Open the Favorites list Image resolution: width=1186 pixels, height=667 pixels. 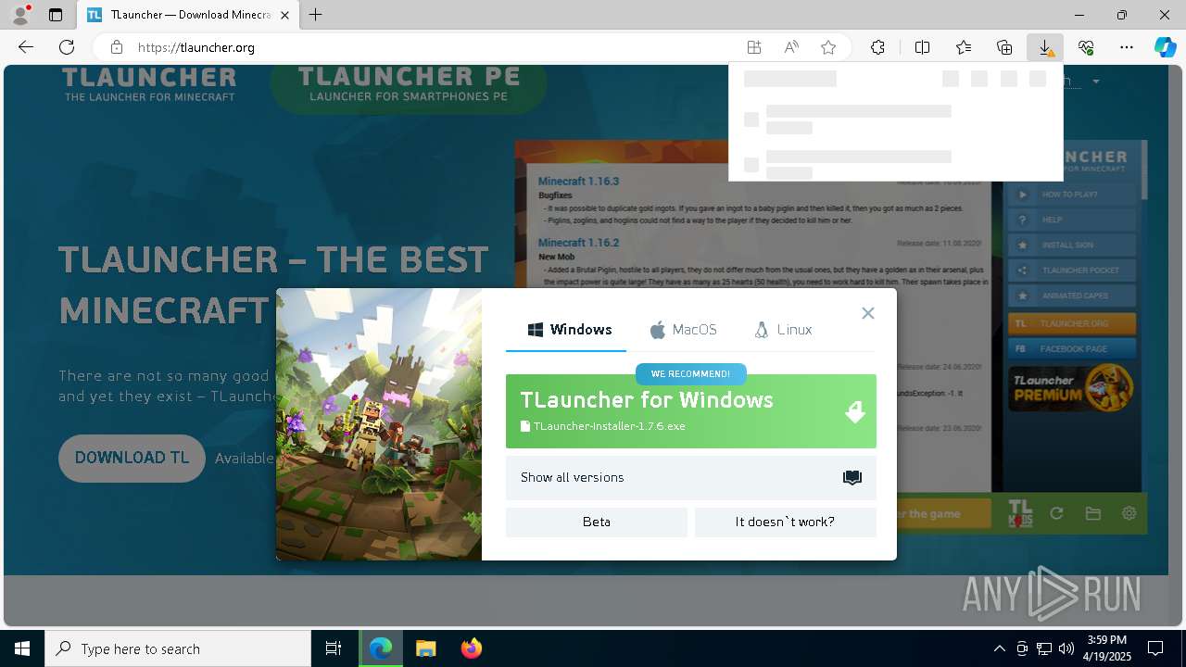964,47
